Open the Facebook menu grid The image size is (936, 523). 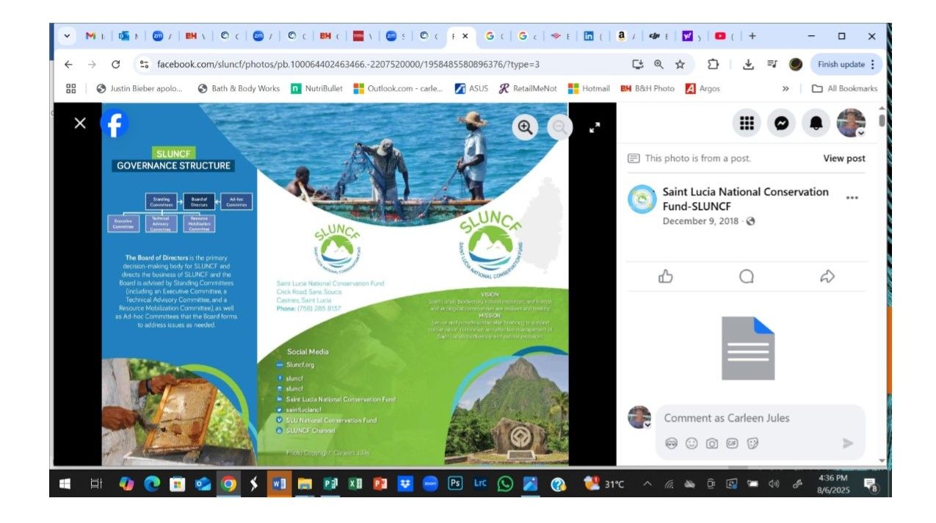click(x=747, y=123)
